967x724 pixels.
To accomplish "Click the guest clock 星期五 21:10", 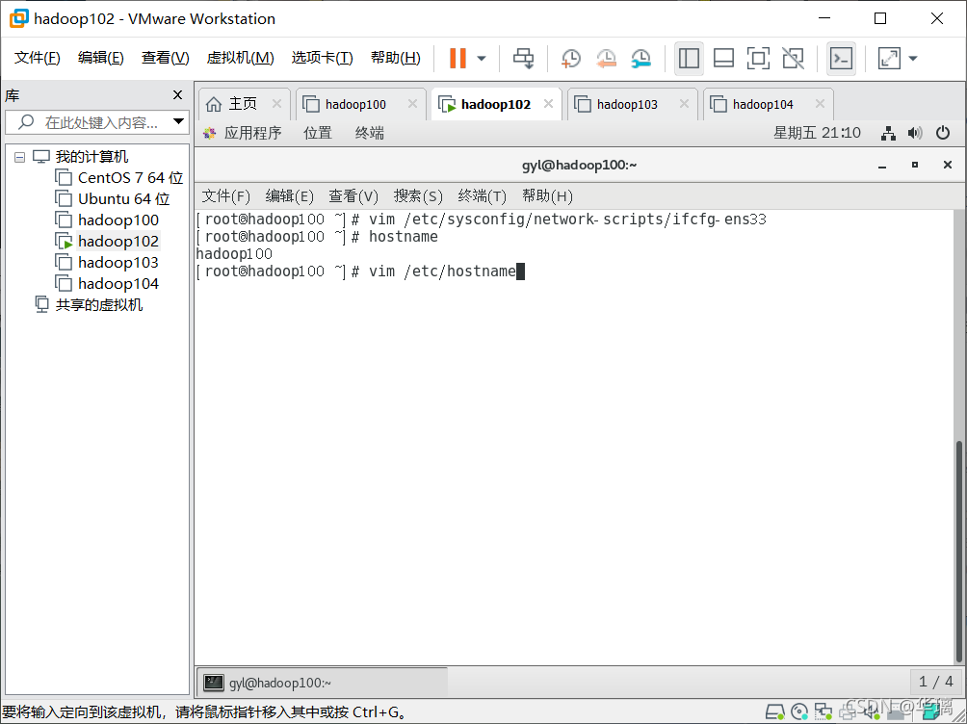I will point(817,133).
